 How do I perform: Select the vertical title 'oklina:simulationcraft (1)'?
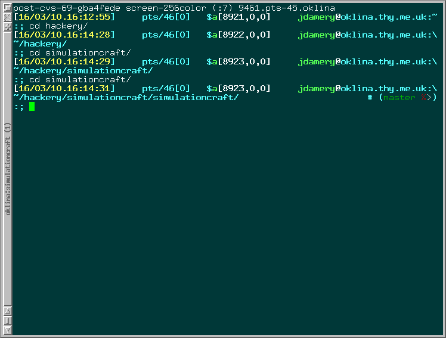(x=7, y=169)
